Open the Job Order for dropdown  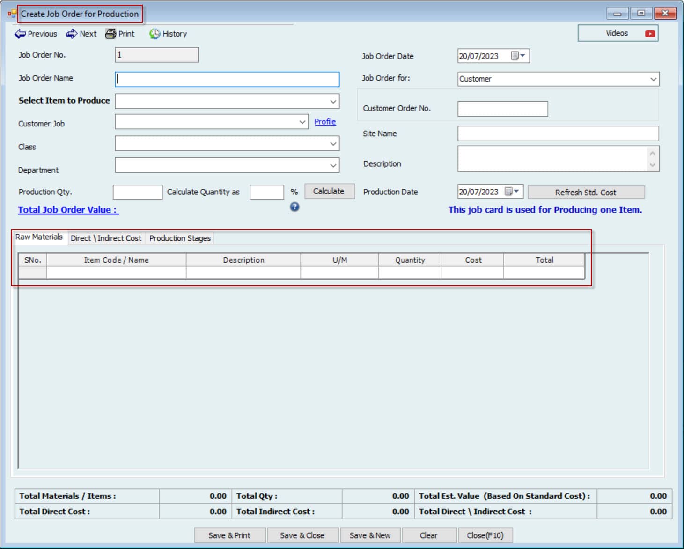click(x=653, y=79)
